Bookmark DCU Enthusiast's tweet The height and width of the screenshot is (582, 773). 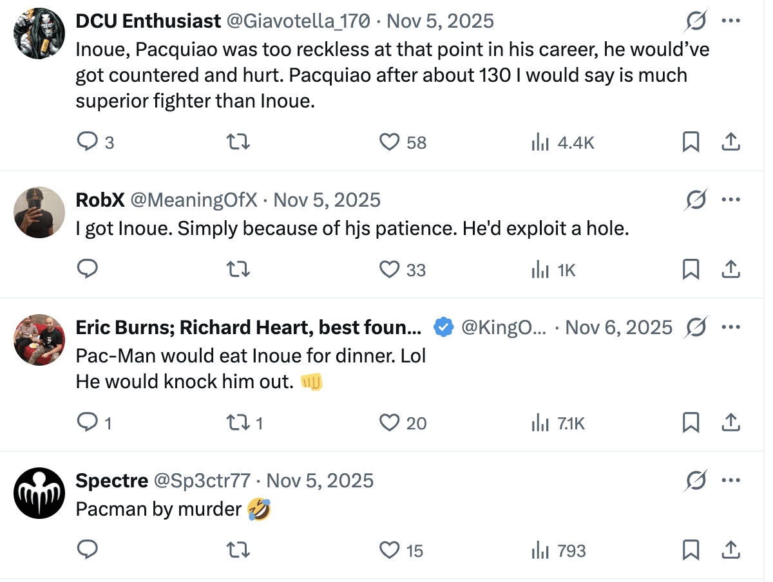(x=691, y=141)
